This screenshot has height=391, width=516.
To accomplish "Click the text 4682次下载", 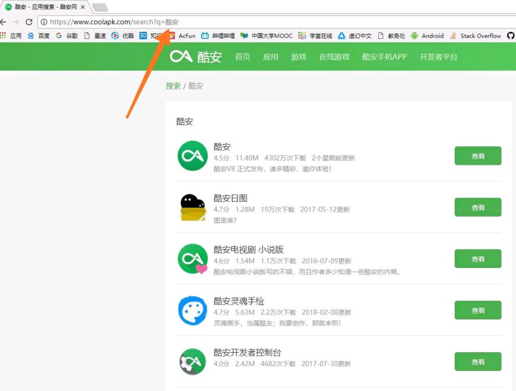I will pyautogui.click(x=278, y=364).
